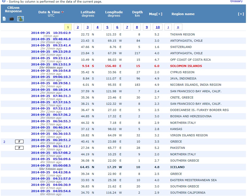This screenshot has width=247, height=196.
Task: Sort by the Latitude degrees column
Action: coord(88,14)
